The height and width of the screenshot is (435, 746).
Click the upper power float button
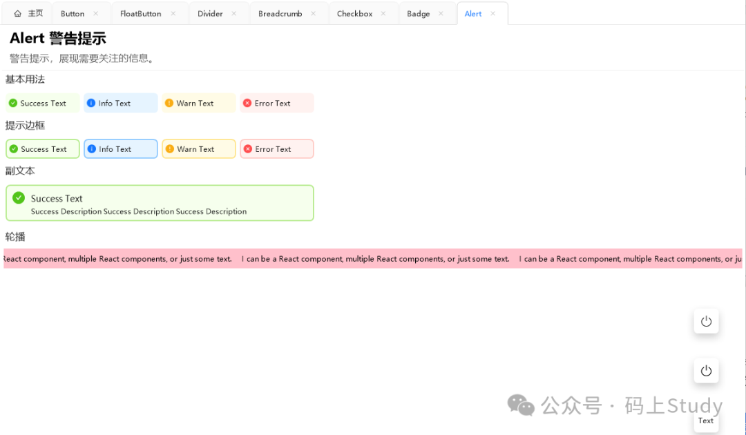pyautogui.click(x=706, y=321)
